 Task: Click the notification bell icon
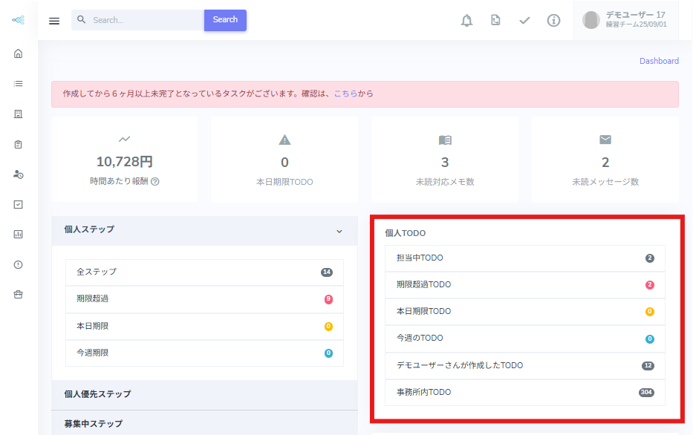click(466, 21)
